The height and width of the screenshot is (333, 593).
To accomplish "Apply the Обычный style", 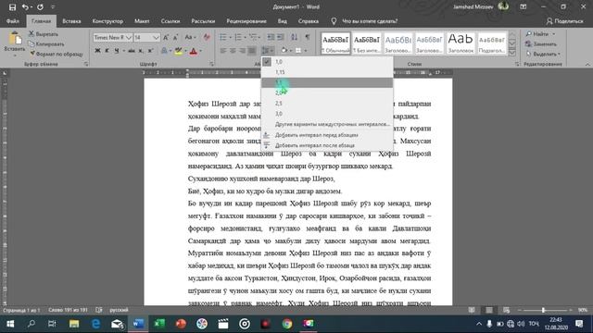I will click(x=335, y=43).
